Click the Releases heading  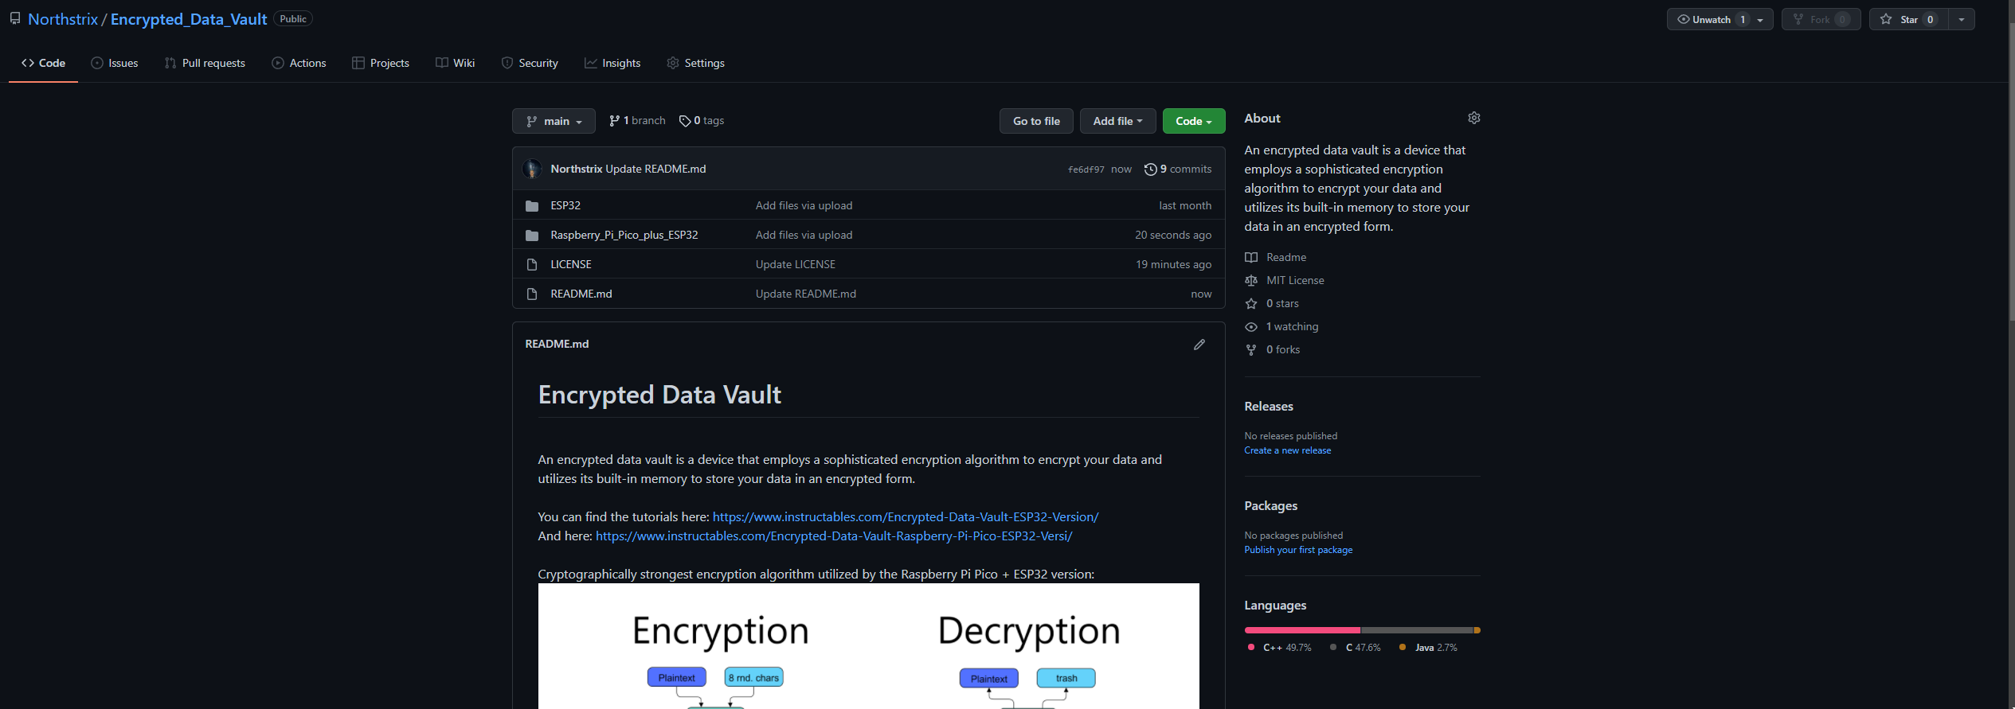tap(1269, 407)
